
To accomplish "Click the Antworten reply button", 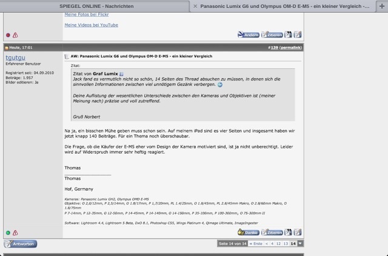I will click(20, 243).
